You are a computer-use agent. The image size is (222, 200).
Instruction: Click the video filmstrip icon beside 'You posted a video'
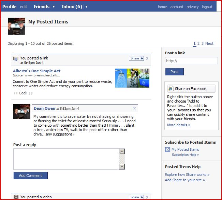(16, 197)
